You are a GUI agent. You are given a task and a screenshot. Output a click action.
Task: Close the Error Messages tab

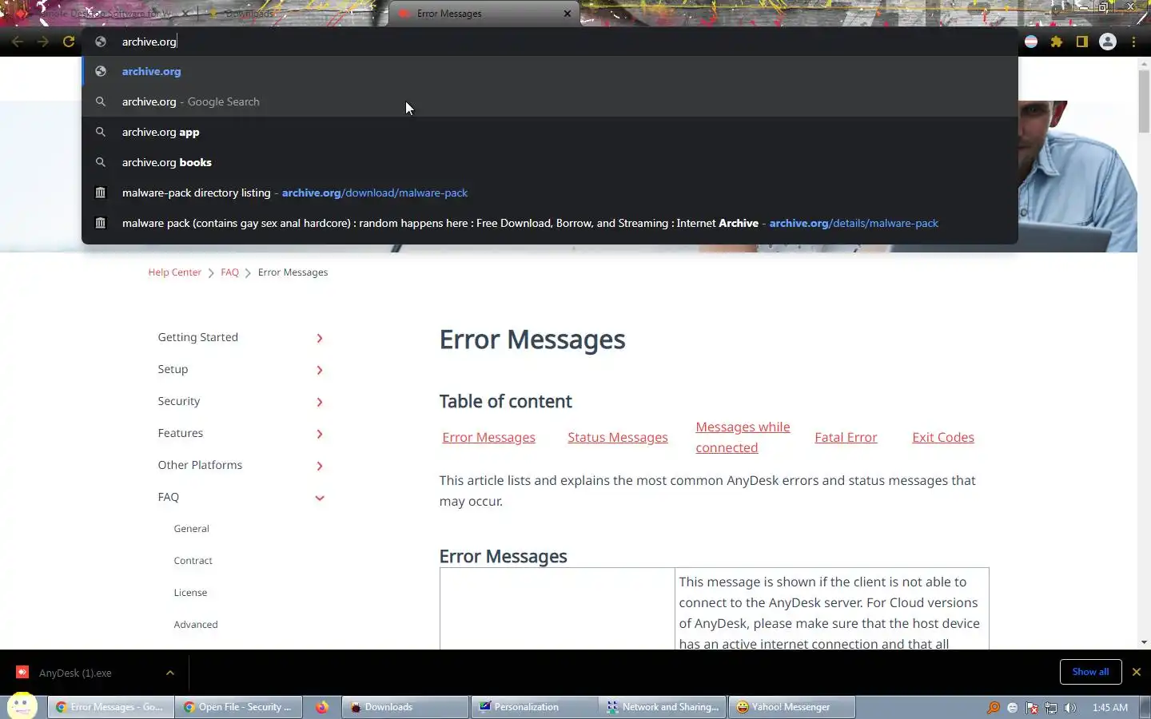point(568,14)
